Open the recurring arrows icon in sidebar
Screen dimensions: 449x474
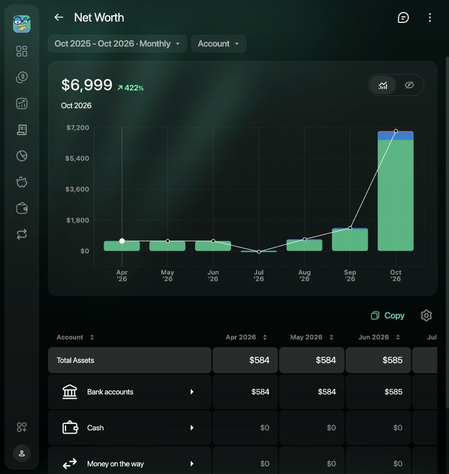pyautogui.click(x=22, y=234)
